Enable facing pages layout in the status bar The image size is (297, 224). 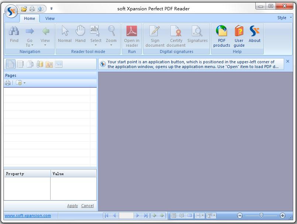pyautogui.click(x=182, y=216)
